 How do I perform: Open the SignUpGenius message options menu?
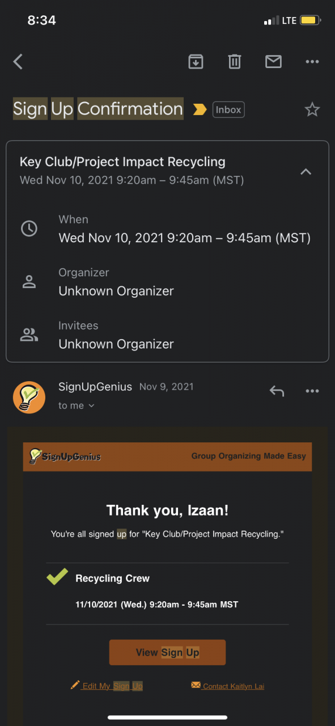tap(312, 391)
